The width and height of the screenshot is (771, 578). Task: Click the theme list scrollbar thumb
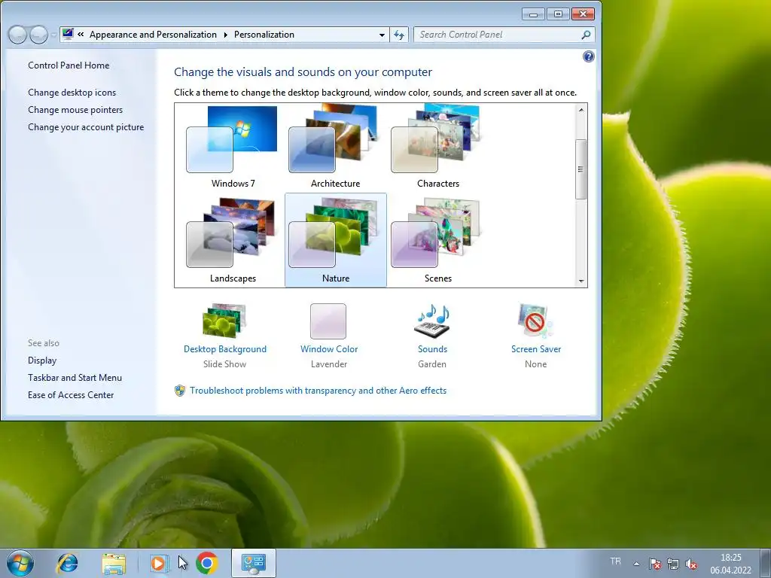pos(581,169)
